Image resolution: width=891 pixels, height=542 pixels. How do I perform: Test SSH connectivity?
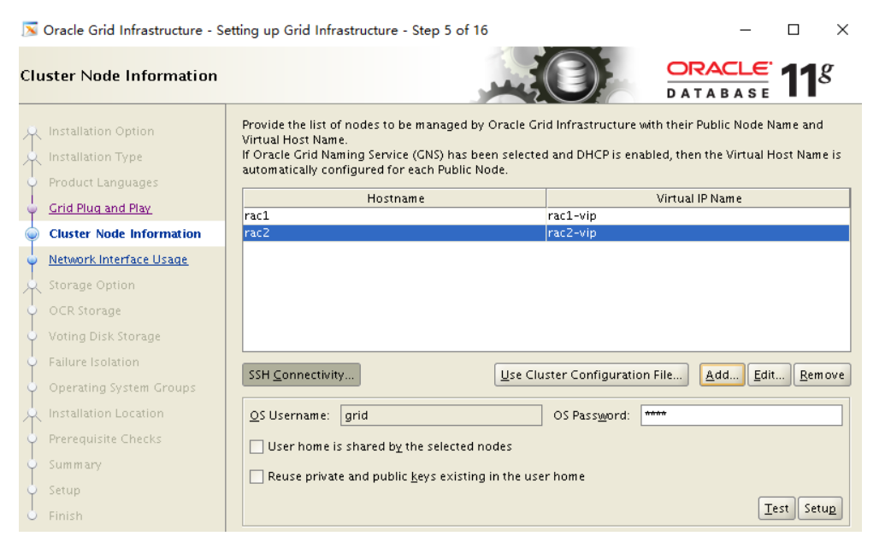point(776,509)
